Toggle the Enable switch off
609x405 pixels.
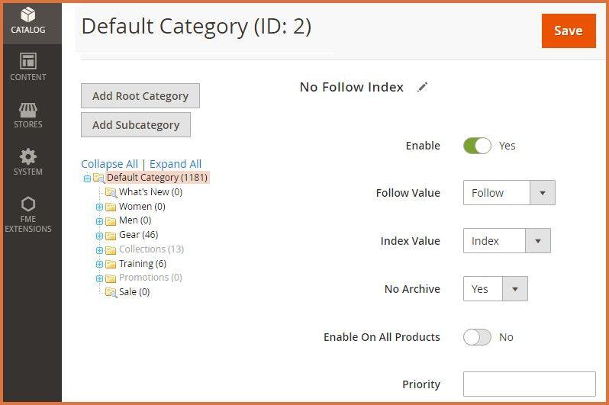click(477, 146)
